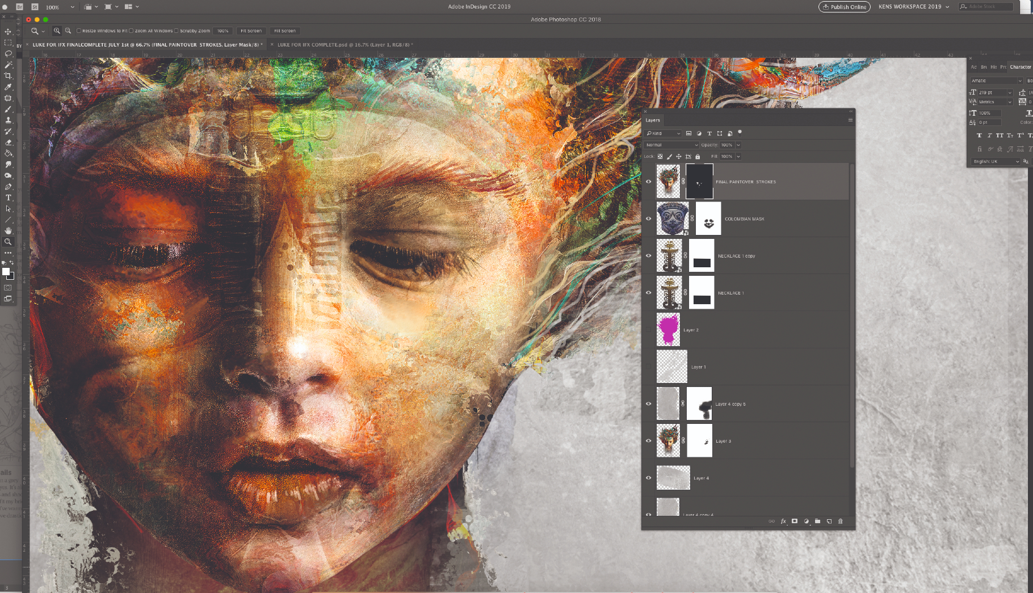The image size is (1033, 593).
Task: Click Publish Online button
Action: click(x=844, y=7)
